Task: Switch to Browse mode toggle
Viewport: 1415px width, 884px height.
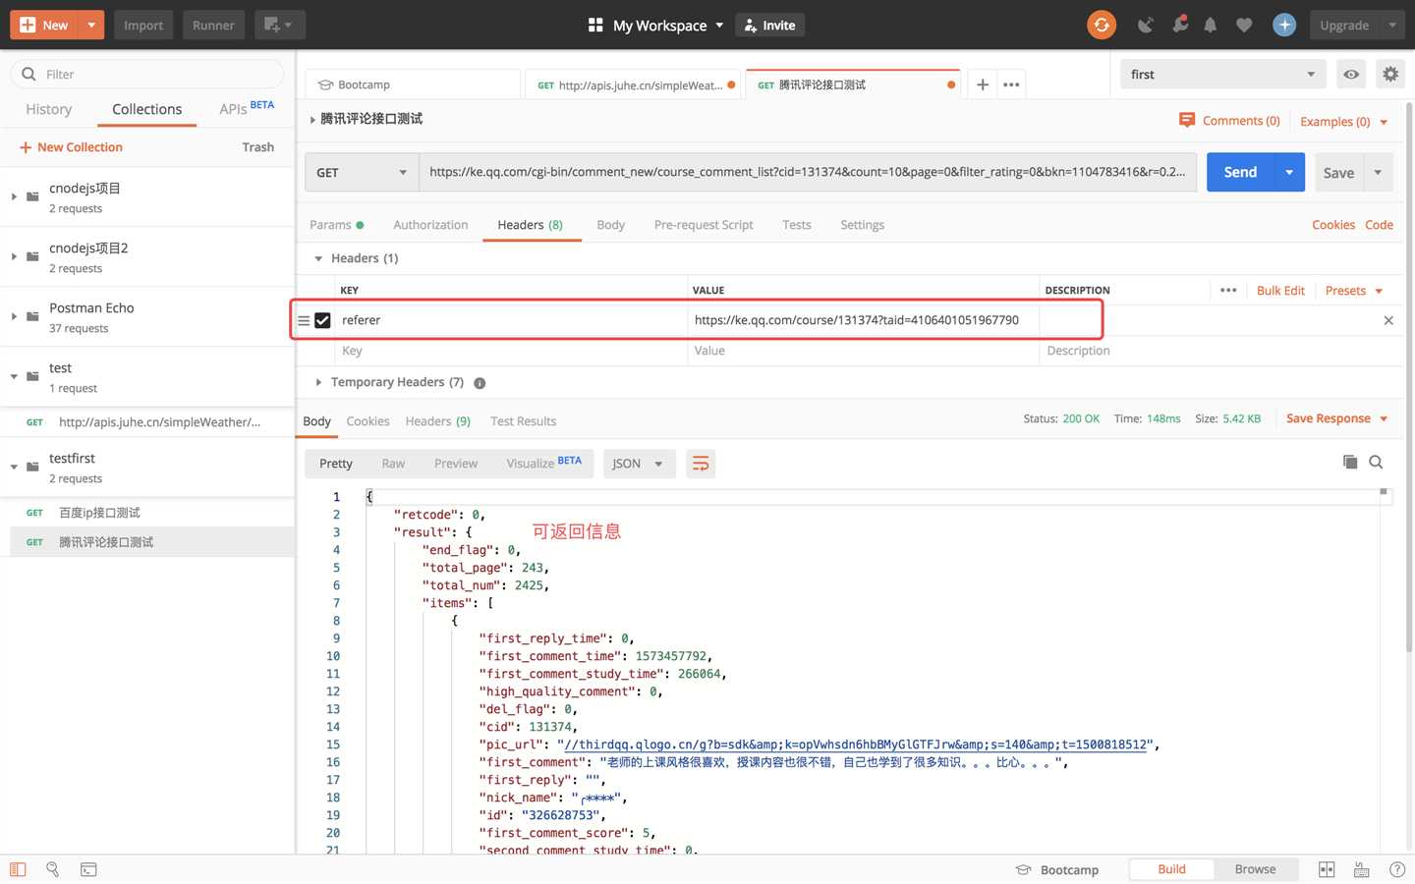Action: pos(1255,869)
